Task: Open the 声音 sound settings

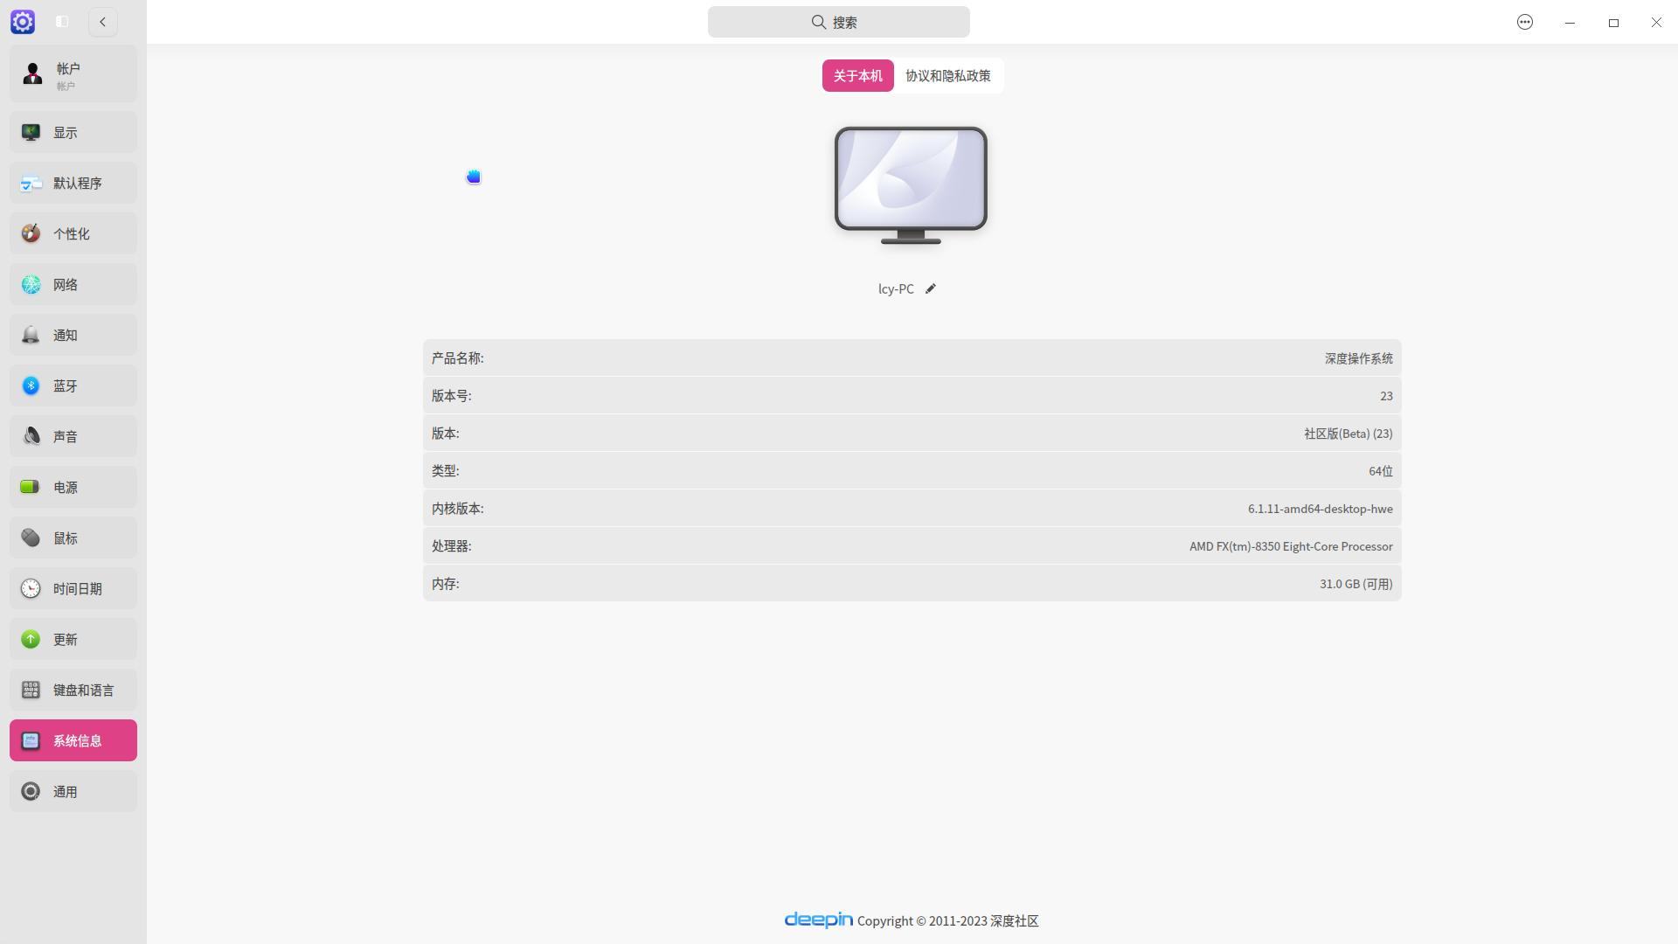Action: click(x=73, y=436)
